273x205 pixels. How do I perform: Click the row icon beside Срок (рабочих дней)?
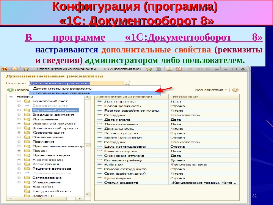tap(99, 173)
